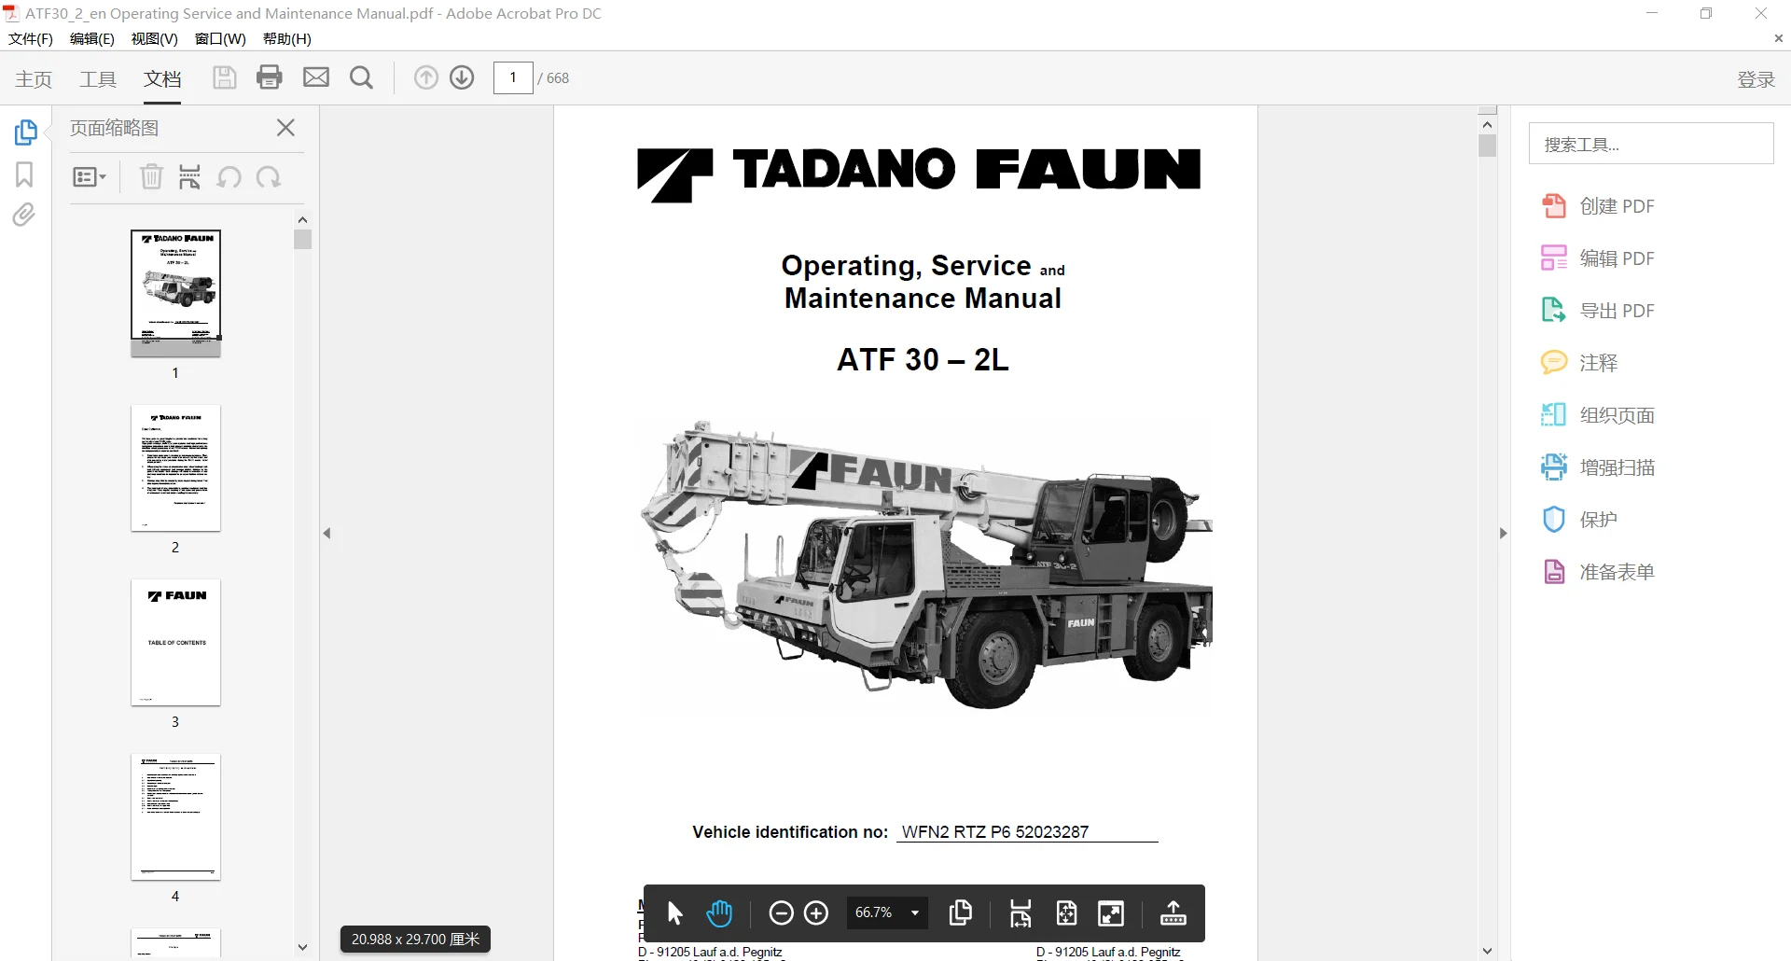The width and height of the screenshot is (1791, 961).
Task: Switch to the 主页 tab
Action: coord(34,79)
